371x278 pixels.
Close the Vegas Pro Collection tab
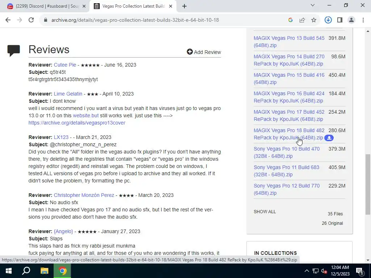coord(171,6)
